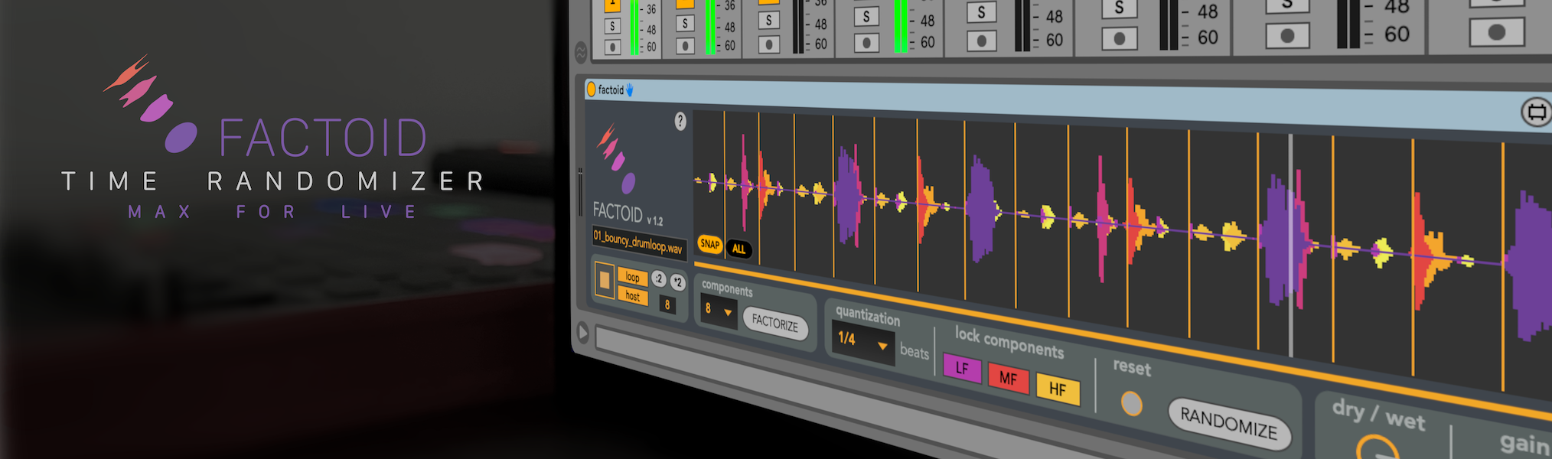
Task: Click the "factoid" device title text
Action: click(x=611, y=90)
